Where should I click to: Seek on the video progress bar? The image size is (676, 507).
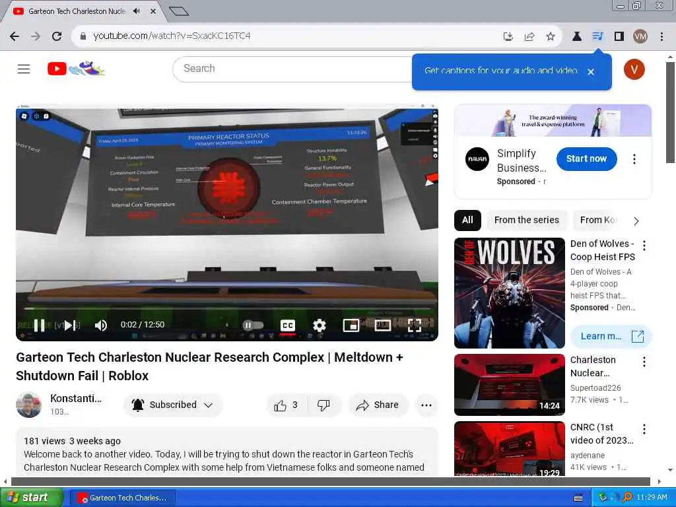(227, 309)
